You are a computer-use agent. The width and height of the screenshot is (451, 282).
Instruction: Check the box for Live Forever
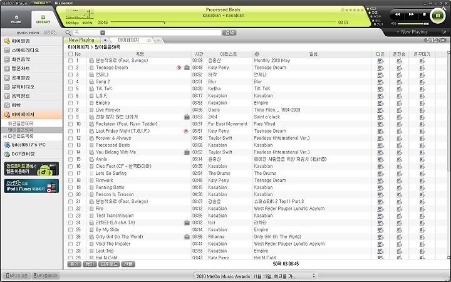(70, 110)
